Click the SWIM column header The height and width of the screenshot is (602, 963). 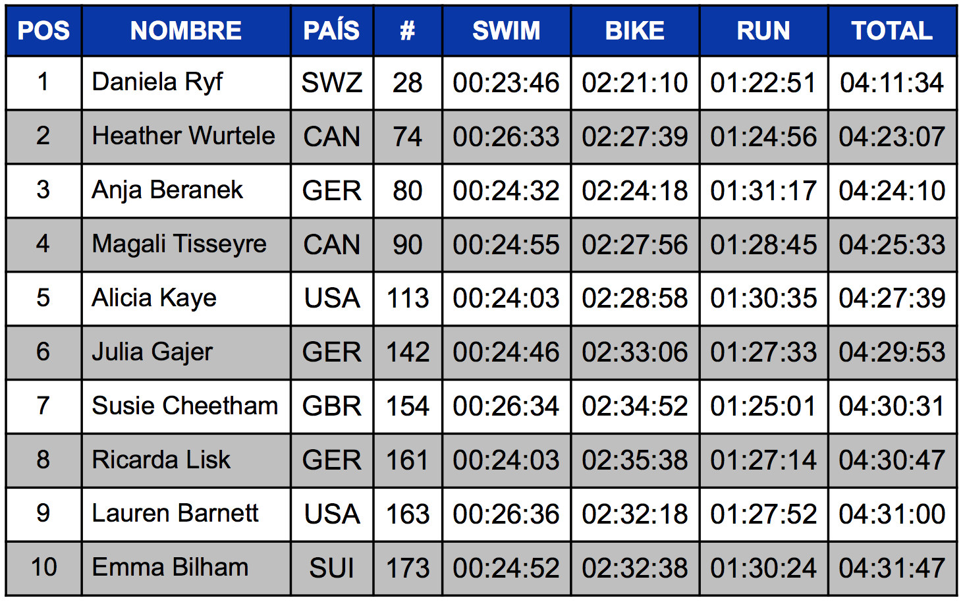[x=506, y=30]
